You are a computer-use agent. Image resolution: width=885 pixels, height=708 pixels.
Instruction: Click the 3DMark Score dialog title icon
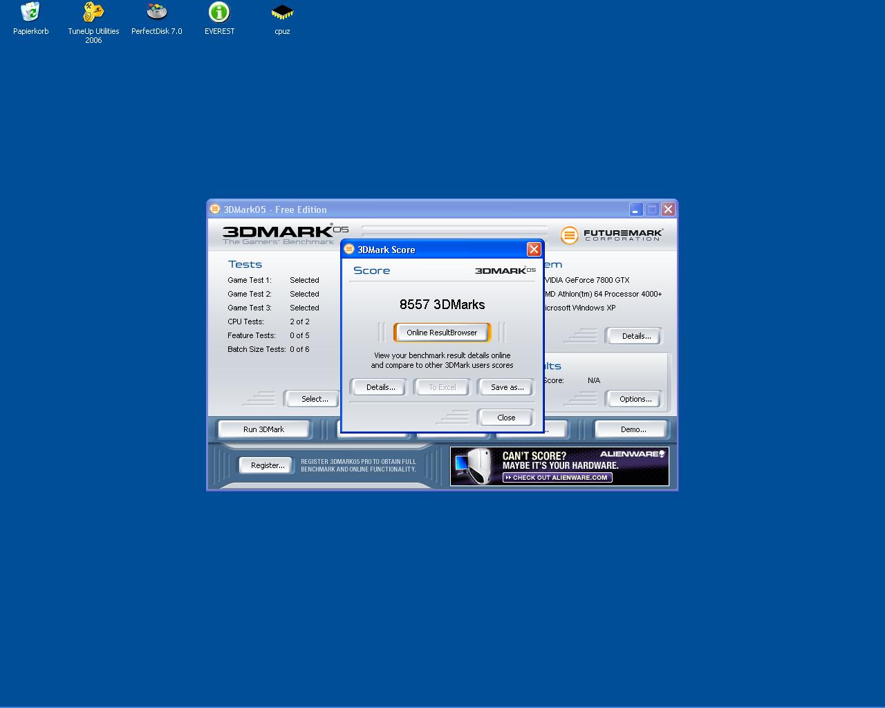coord(349,249)
